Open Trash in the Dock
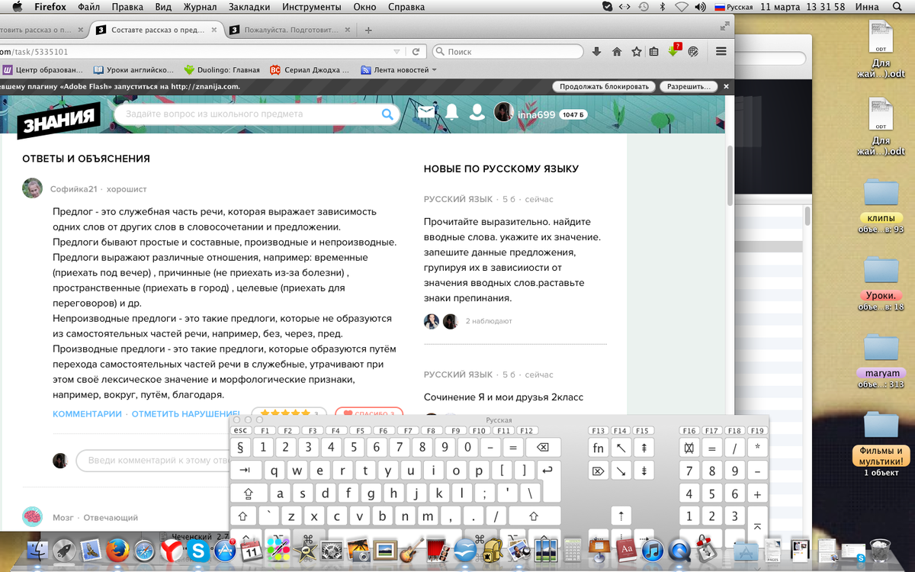Image resolution: width=915 pixels, height=572 pixels. click(x=879, y=550)
